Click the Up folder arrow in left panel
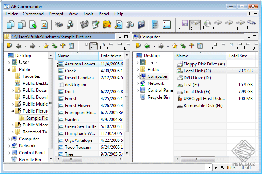The height and width of the screenshot is (174, 262). click(63, 46)
